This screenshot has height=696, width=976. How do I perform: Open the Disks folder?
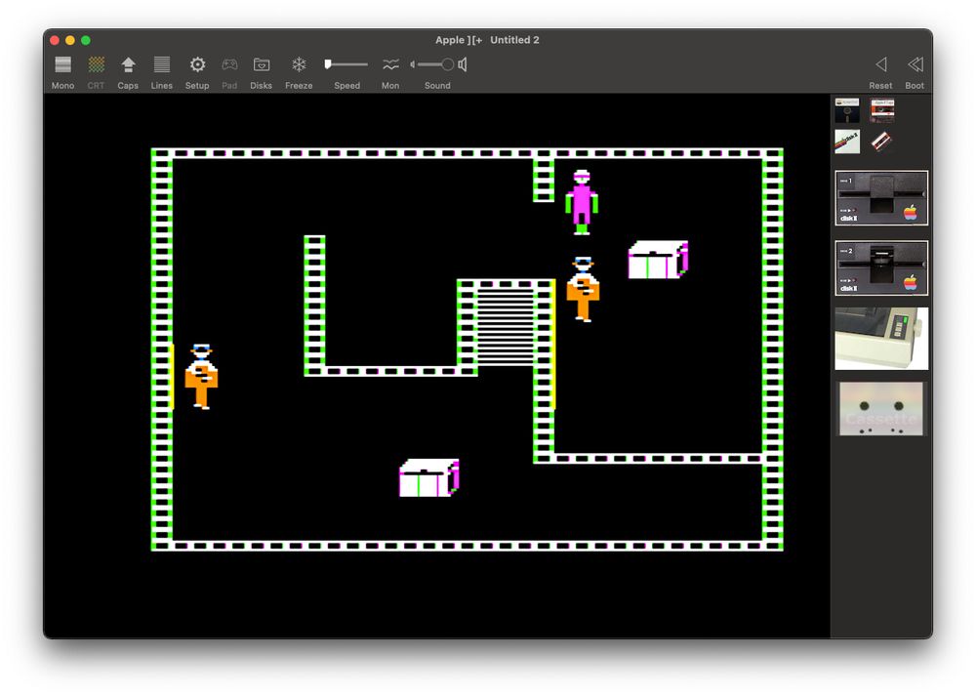[262, 64]
